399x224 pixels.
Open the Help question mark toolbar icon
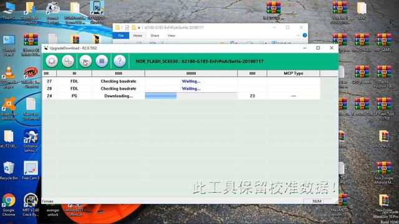(x=120, y=61)
